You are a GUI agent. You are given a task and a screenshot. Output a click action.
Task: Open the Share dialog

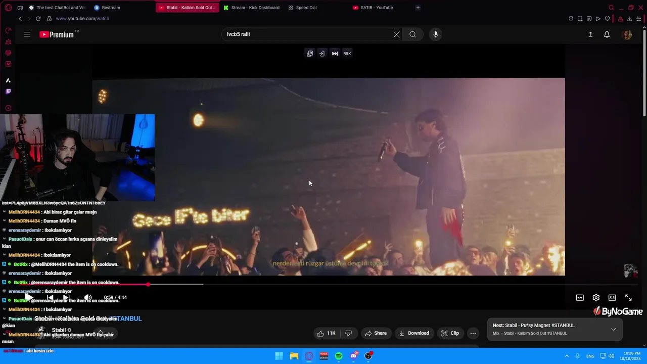tap(376, 333)
